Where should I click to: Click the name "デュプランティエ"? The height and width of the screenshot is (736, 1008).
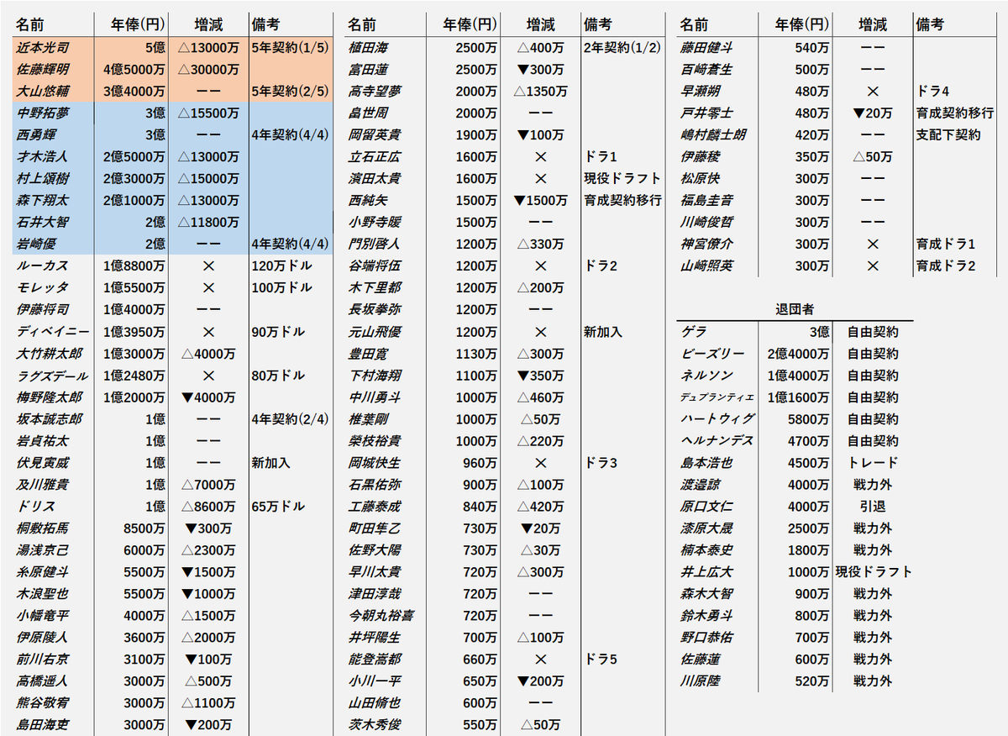[x=717, y=397]
